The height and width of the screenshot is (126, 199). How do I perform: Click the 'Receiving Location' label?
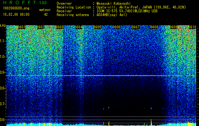pyautogui.click(x=74, y=7)
